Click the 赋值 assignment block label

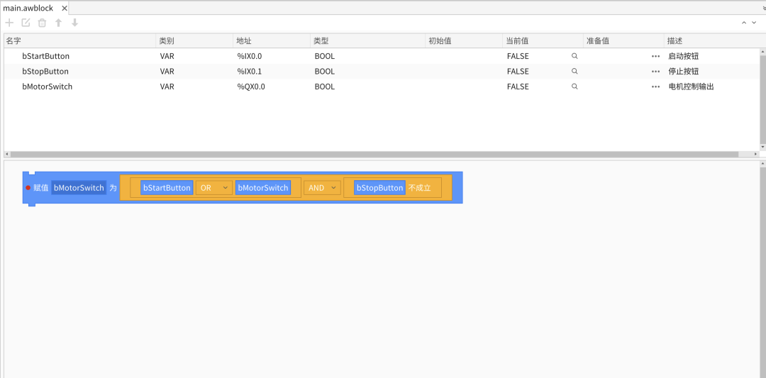point(41,187)
